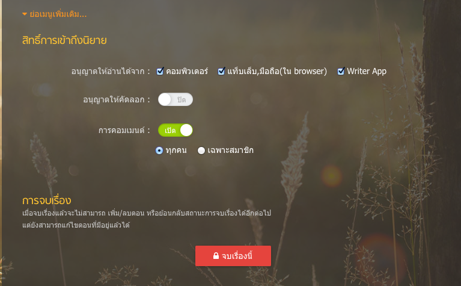Select the เฉพาะสมาชิก radio button
The height and width of the screenshot is (286, 461).
point(201,151)
